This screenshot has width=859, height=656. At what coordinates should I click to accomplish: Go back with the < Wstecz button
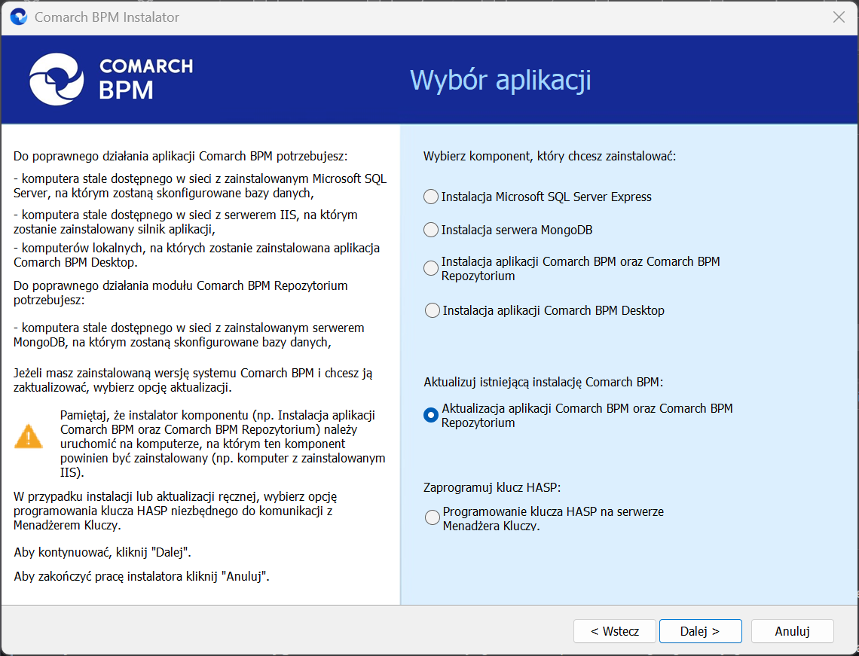(615, 631)
